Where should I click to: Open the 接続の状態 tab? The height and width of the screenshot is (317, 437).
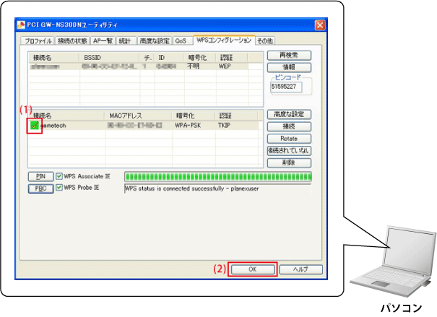click(73, 41)
